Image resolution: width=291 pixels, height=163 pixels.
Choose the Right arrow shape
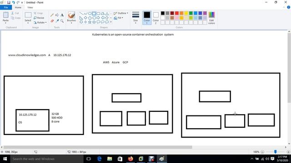[x=98, y=18]
